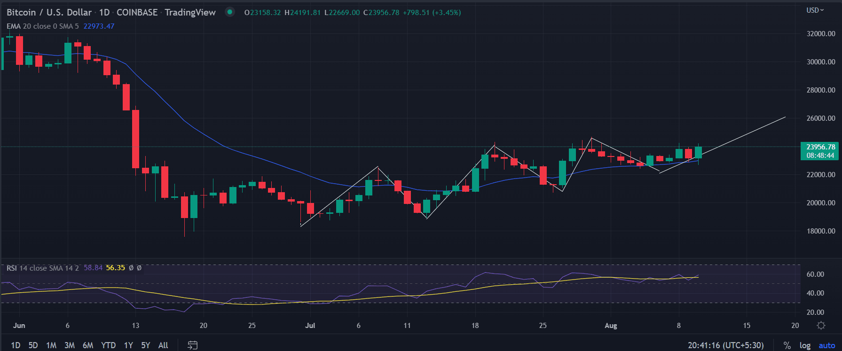Viewport: 842px width, 351px height.
Task: Toggle percent scale mode
Action: pos(787,345)
